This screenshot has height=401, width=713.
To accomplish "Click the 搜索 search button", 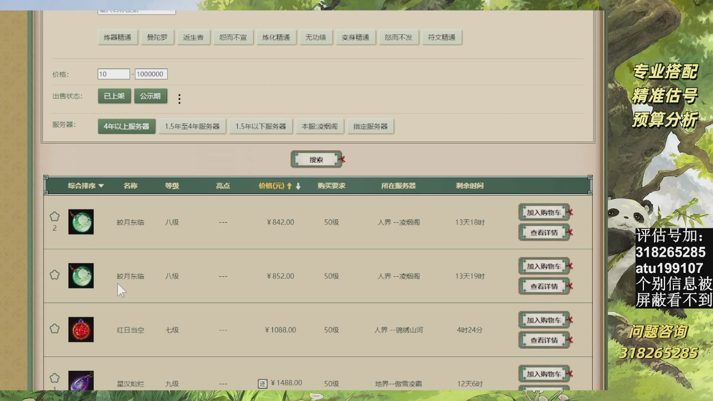I will click(316, 159).
